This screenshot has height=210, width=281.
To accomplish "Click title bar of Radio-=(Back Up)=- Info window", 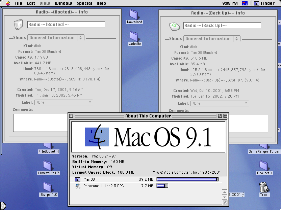I will 218,13.
